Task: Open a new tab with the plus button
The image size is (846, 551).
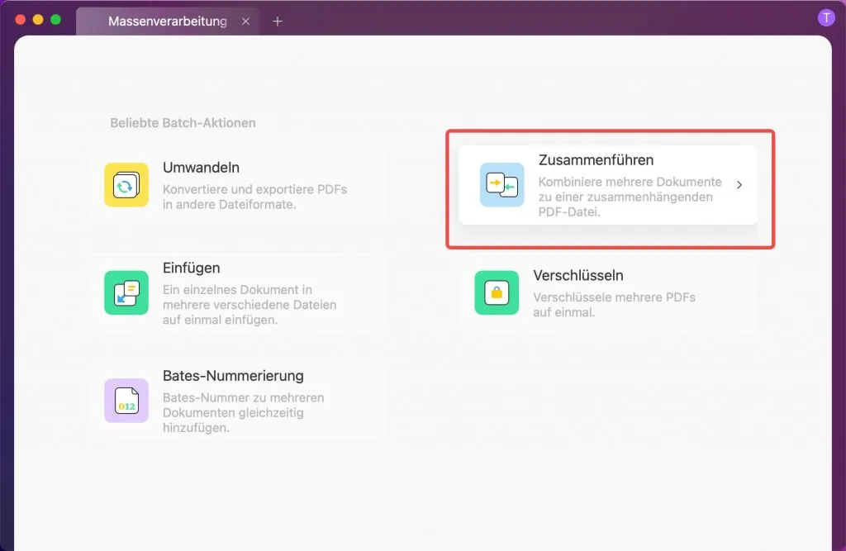Action: pyautogui.click(x=278, y=21)
